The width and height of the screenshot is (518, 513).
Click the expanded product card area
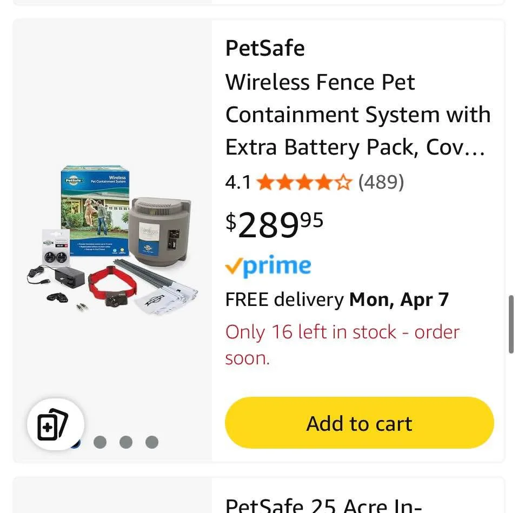(258, 241)
